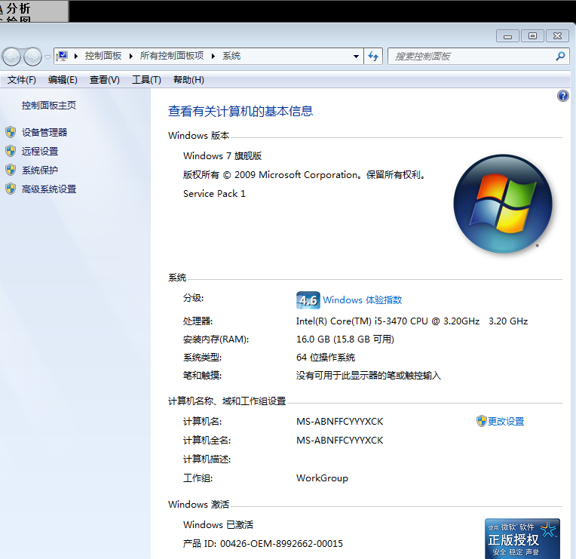Open the 查看(V) menu
The height and width of the screenshot is (559, 576).
point(105,80)
